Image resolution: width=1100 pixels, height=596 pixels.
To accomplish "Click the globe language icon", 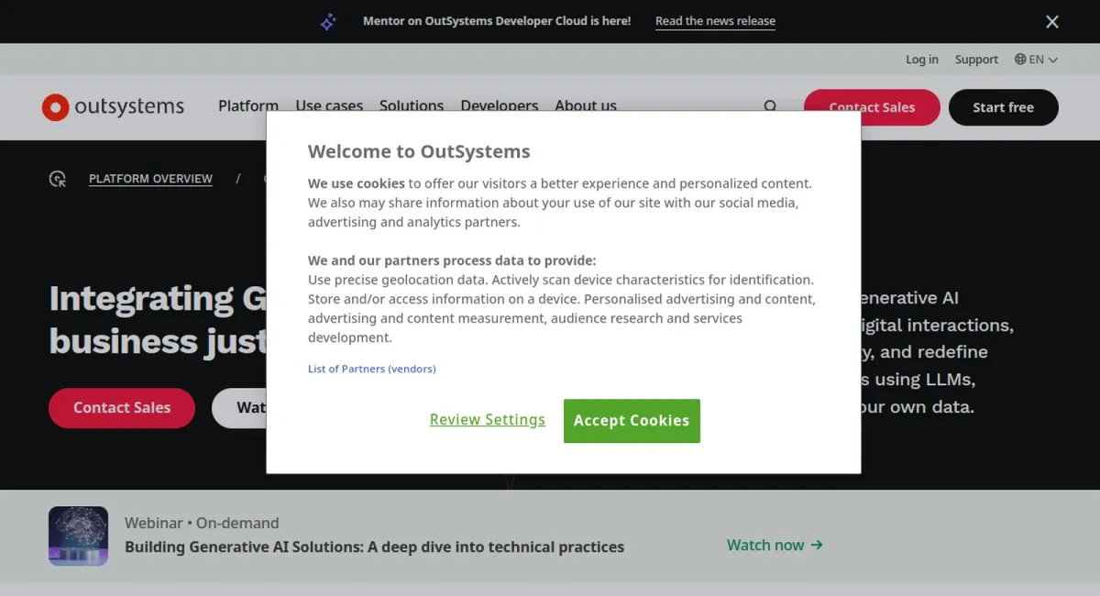I will coord(1020,60).
